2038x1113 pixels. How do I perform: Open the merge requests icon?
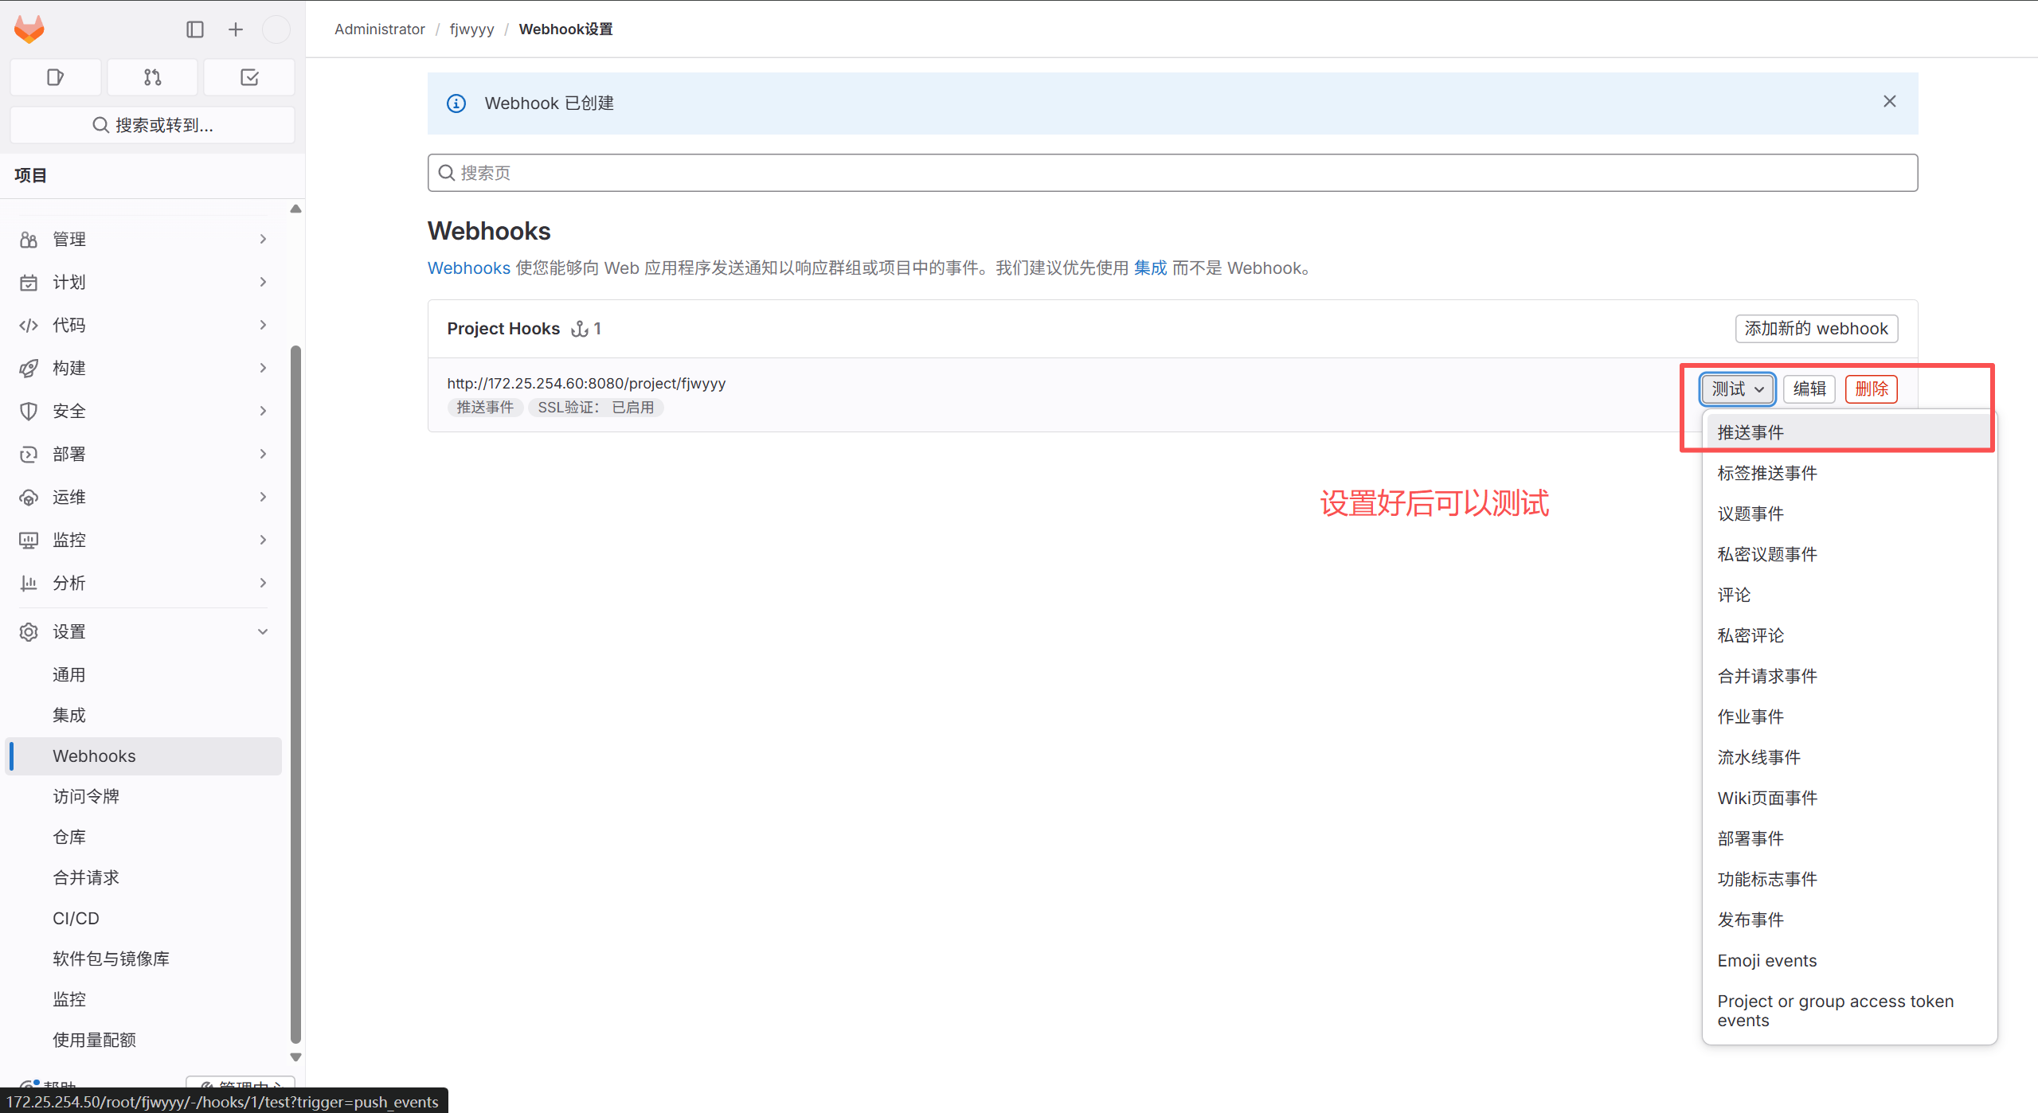(x=152, y=77)
